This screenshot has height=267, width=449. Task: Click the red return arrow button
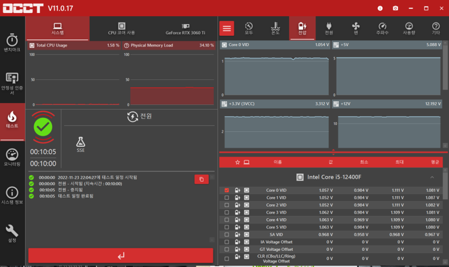121,255
